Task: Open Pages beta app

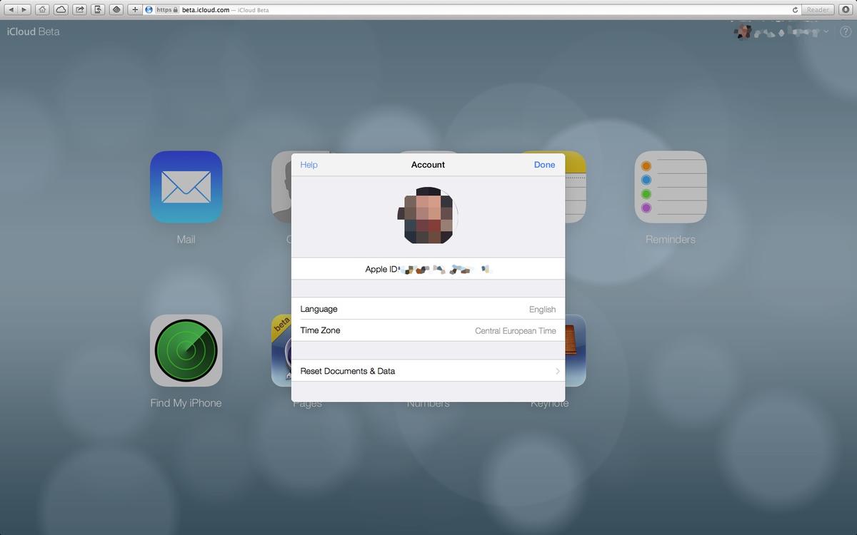Action: (281, 350)
